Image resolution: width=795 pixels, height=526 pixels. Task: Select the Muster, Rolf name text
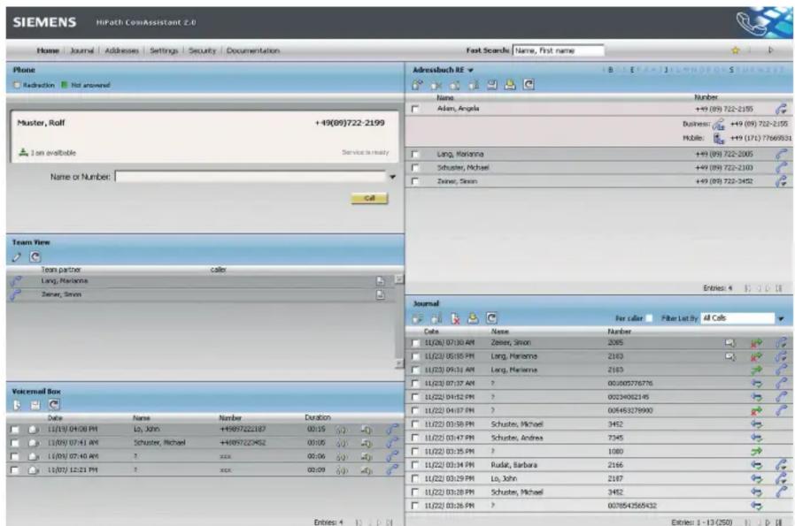coord(41,123)
